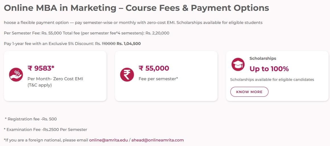Click the percent-in-hand EMI icon
Screen dimensions: 330x146
pyautogui.click(x=16, y=75)
